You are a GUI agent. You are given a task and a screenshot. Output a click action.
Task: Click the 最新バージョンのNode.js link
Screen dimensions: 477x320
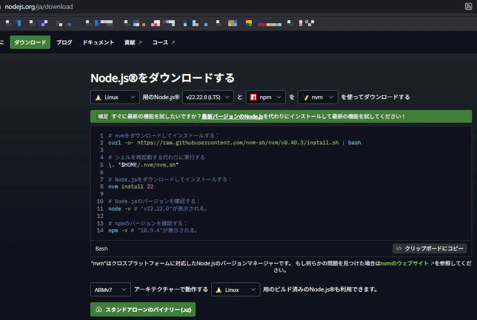coord(232,116)
